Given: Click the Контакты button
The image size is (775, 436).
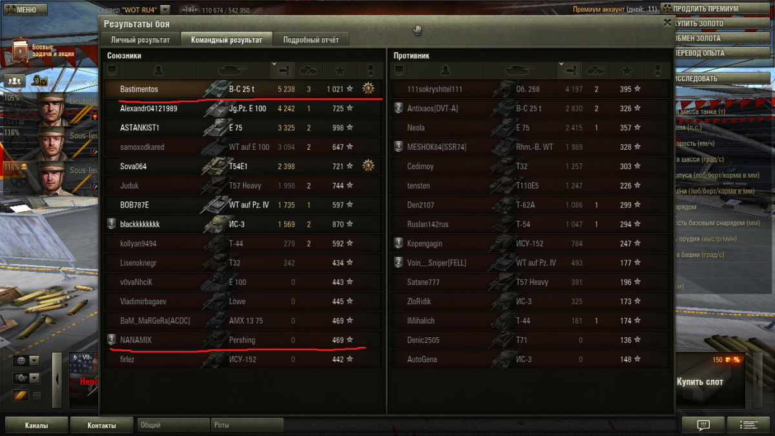Looking at the screenshot, I should coord(102,426).
